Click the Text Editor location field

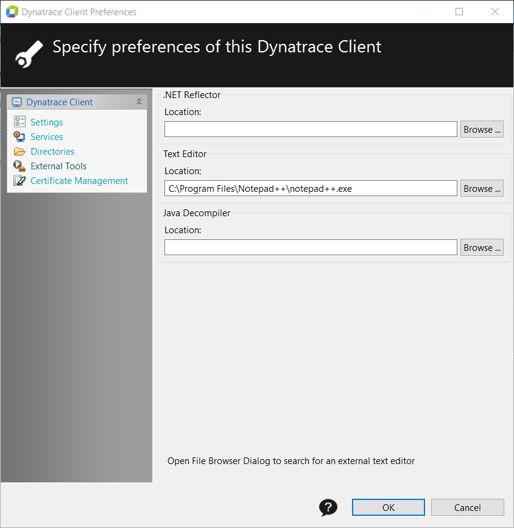tap(311, 188)
